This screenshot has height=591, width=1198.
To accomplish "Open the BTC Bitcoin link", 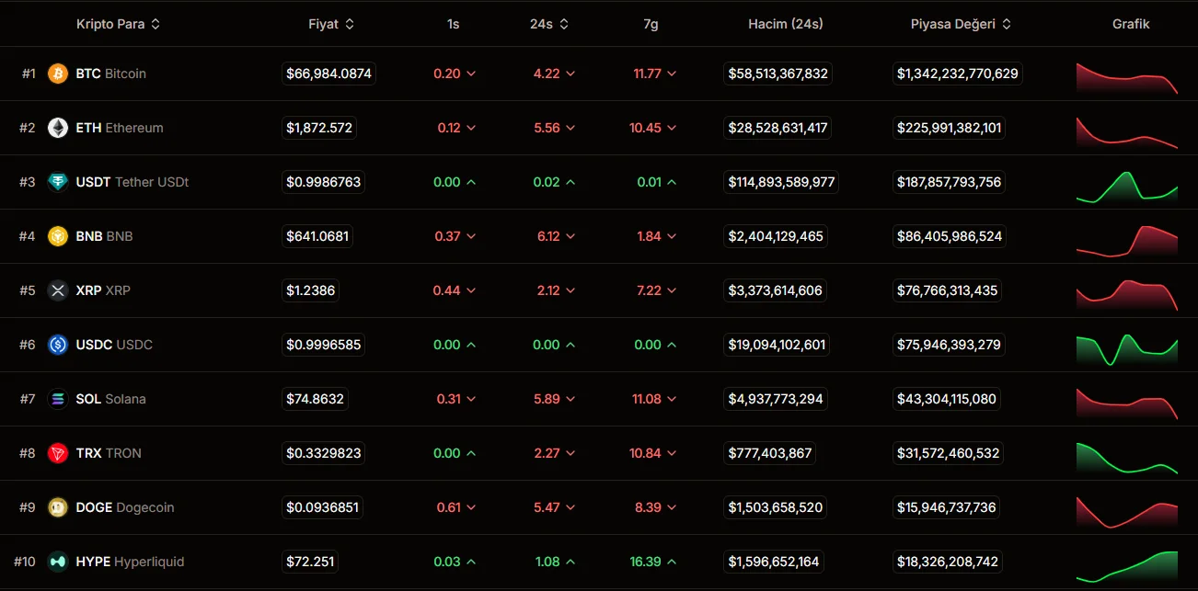I will click(x=111, y=74).
